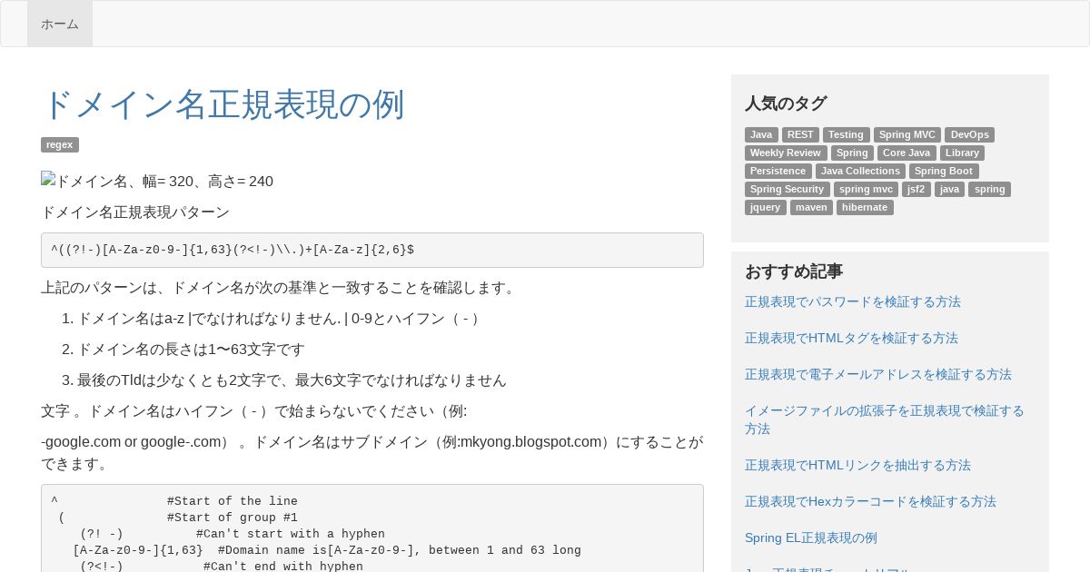This screenshot has height=572, width=1090.
Task: Open 正規表現でHTMLリンクを抽出する方法 link
Action: [857, 465]
